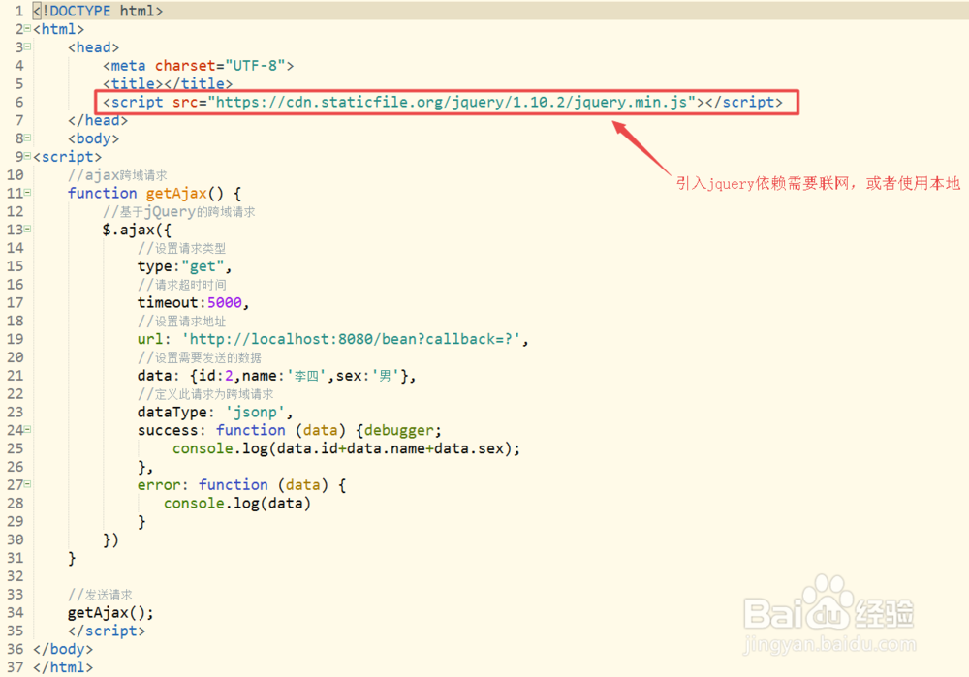Click line number 37 in the gutter
Image resolution: width=969 pixels, height=677 pixels.
16,667
